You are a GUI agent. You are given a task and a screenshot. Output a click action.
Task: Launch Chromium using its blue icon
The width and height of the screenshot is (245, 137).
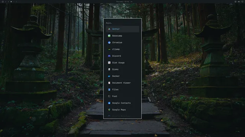pos(109,42)
